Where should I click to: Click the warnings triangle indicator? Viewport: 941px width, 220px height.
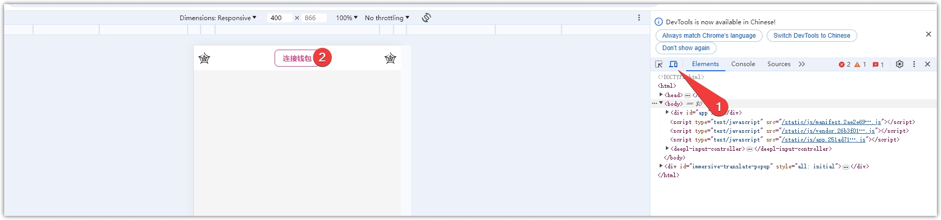[x=860, y=65]
